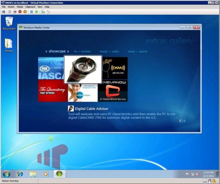Open Windows Explorer from the taskbar
220x184 pixels.
tap(33, 174)
